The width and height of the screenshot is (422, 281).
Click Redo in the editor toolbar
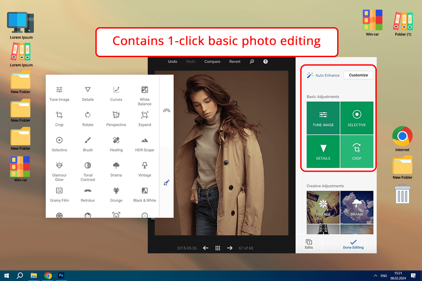190,61
